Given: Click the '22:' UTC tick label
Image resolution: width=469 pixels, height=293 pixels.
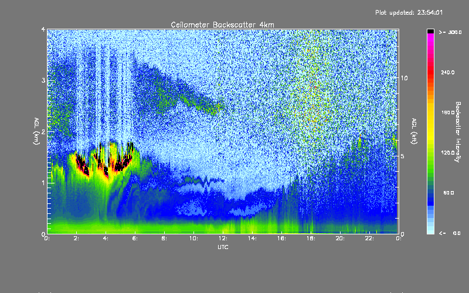Looking at the screenshot, I should 369,239.
